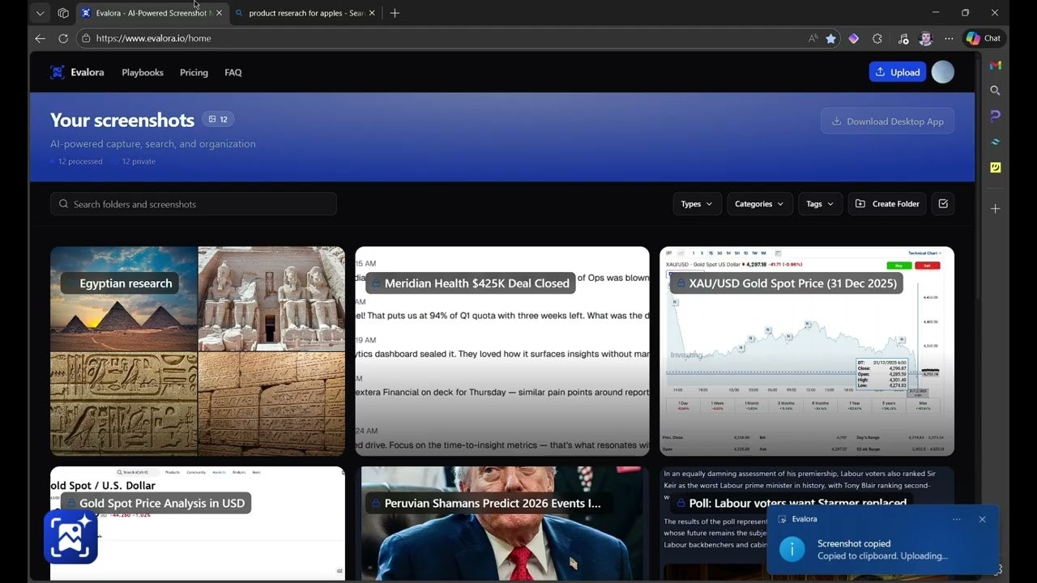Close the Screenshot copied notification

point(982,519)
